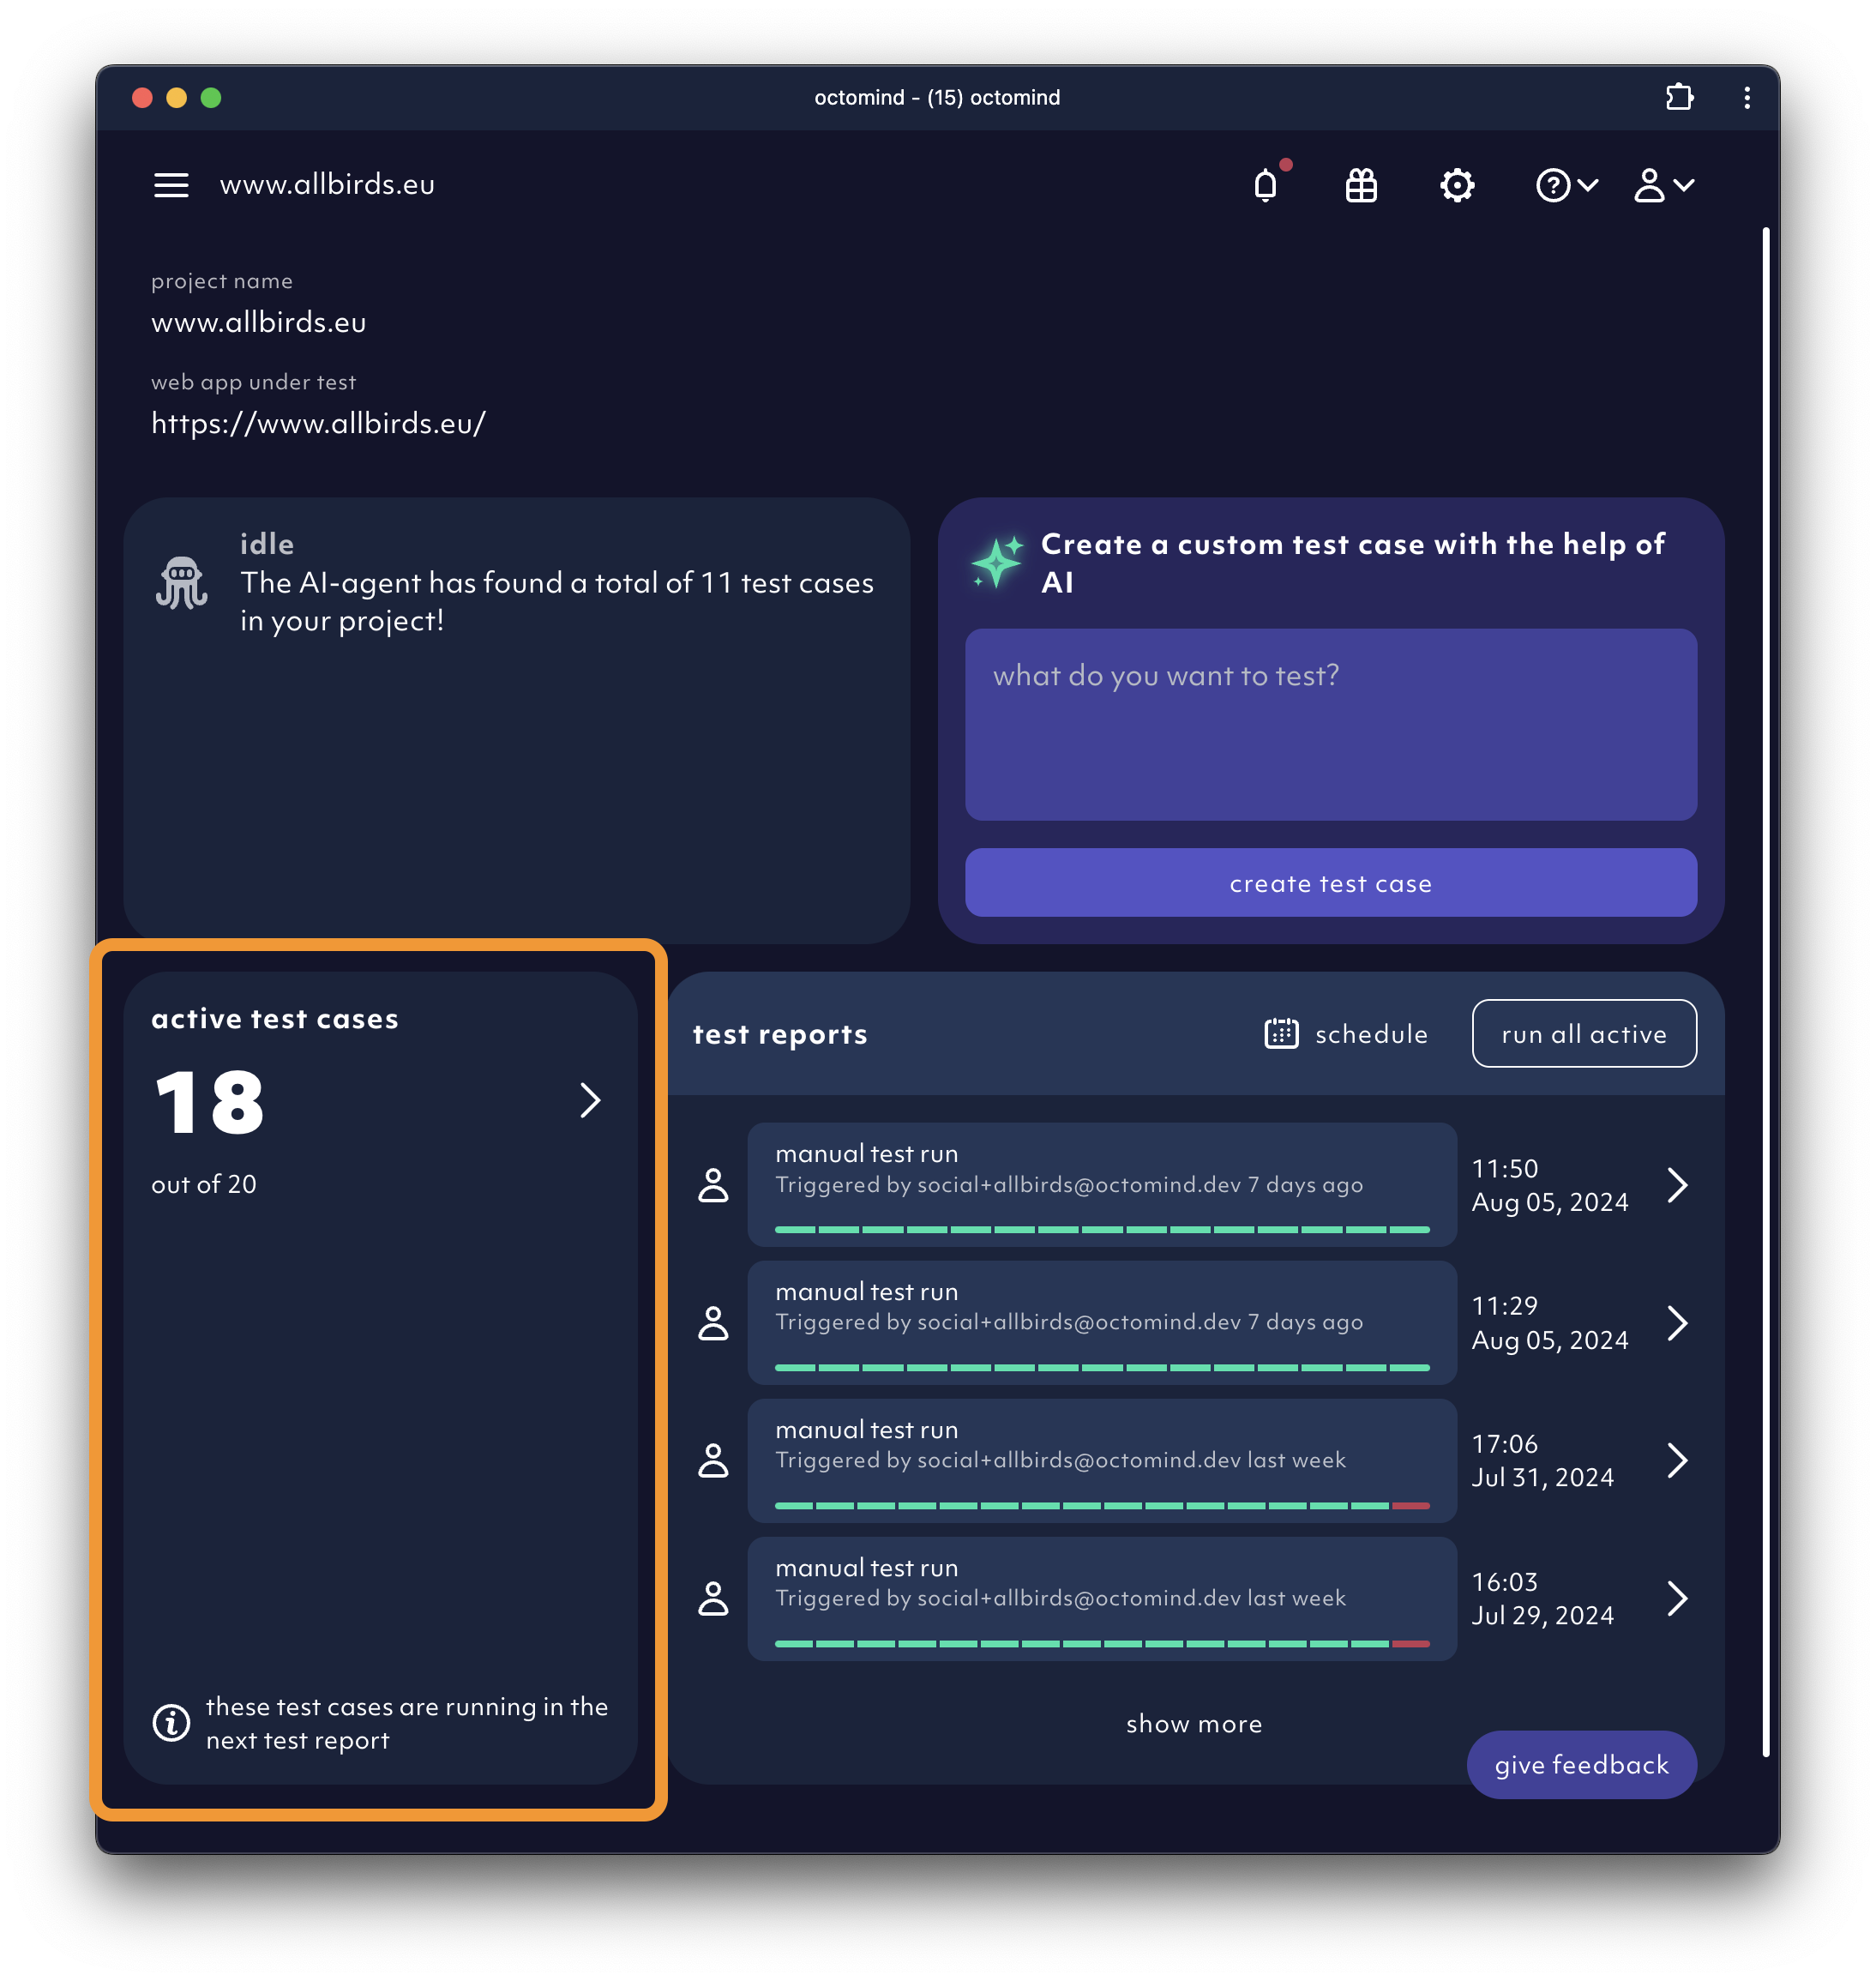Open the browser three-dot menu
Image resolution: width=1876 pixels, height=1981 pixels.
pos(1747,97)
